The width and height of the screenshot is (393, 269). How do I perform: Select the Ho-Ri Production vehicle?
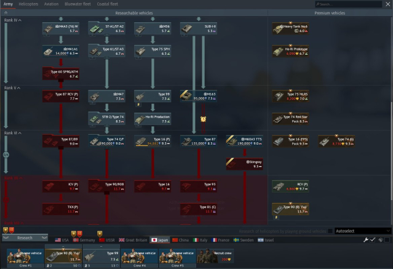(x=151, y=118)
